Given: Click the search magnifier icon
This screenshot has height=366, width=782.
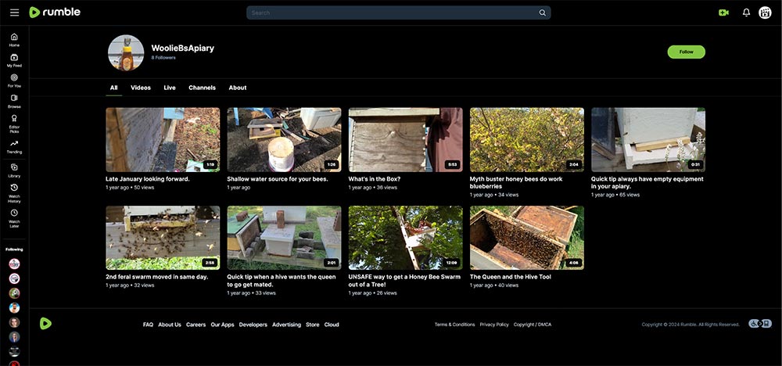Looking at the screenshot, I should point(542,13).
